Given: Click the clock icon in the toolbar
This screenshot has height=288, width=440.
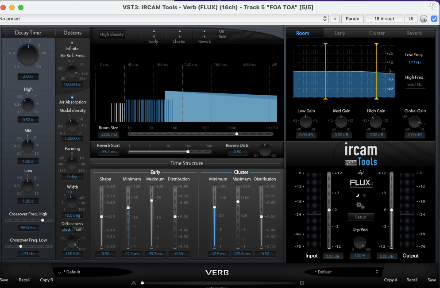Looking at the screenshot, I should pos(423,19).
